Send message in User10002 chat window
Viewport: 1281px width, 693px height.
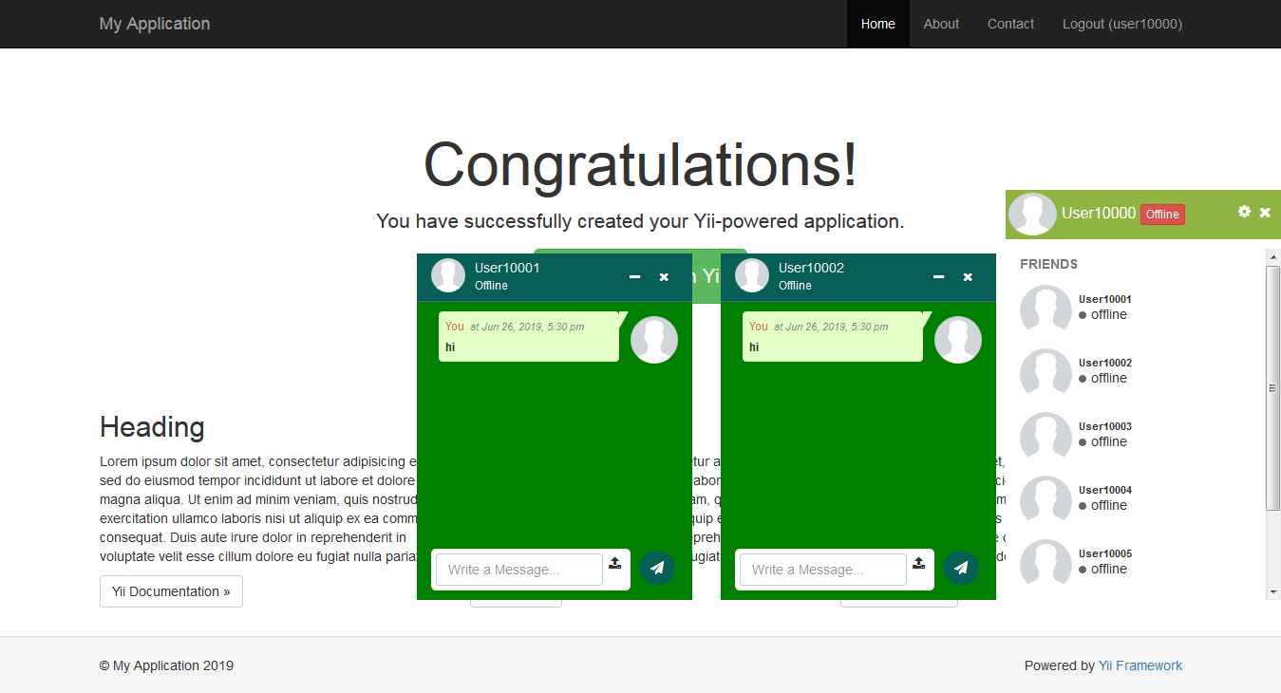tap(961, 568)
